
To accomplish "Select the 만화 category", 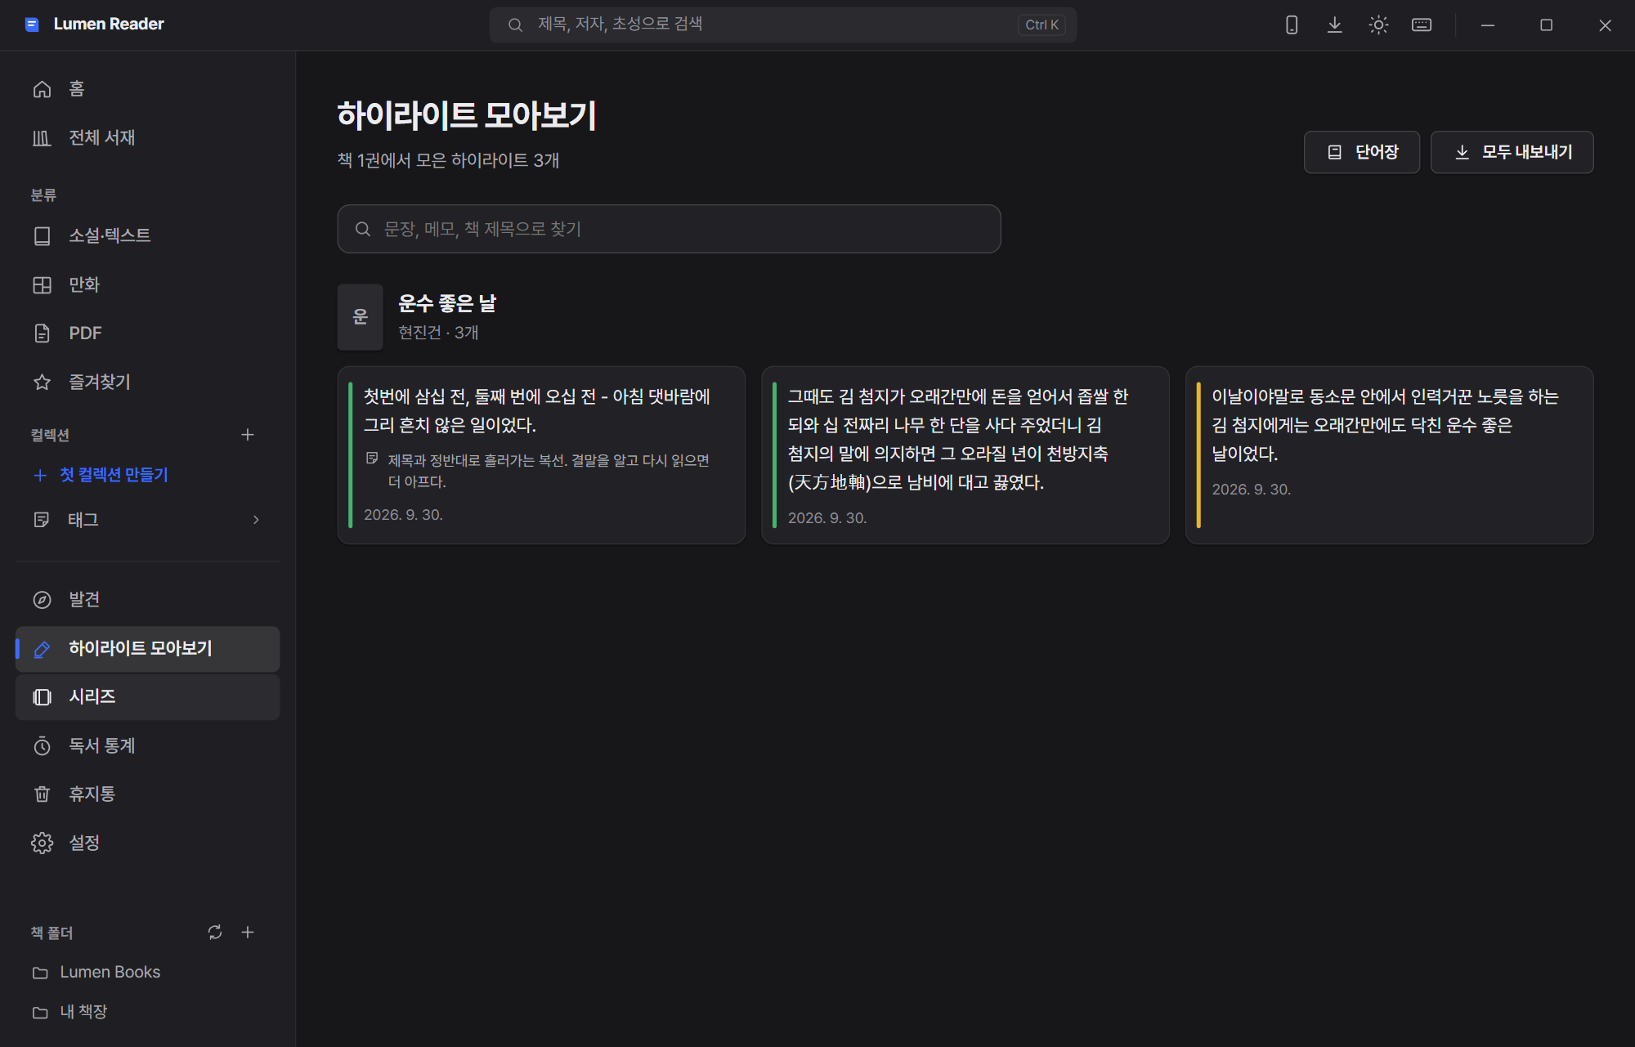I will 147,285.
